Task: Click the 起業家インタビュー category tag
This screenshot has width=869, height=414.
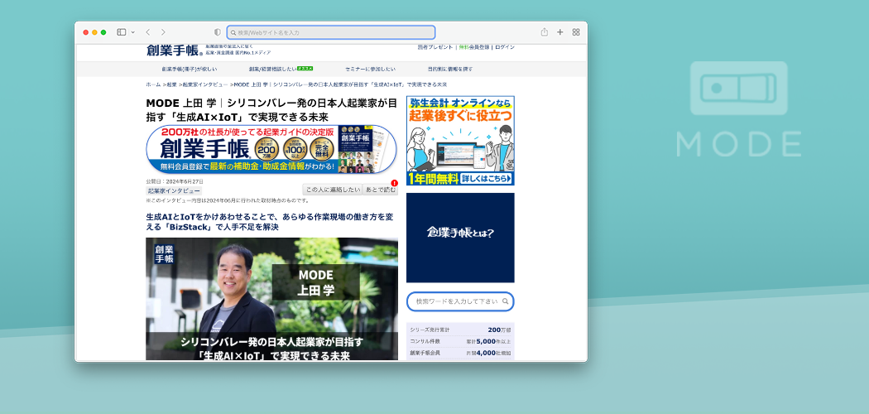Action: [174, 190]
